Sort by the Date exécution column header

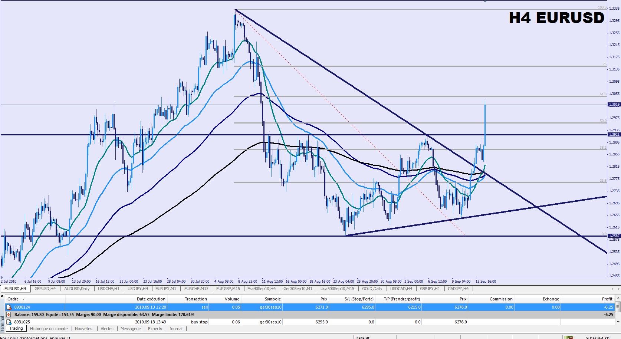[x=116, y=299]
